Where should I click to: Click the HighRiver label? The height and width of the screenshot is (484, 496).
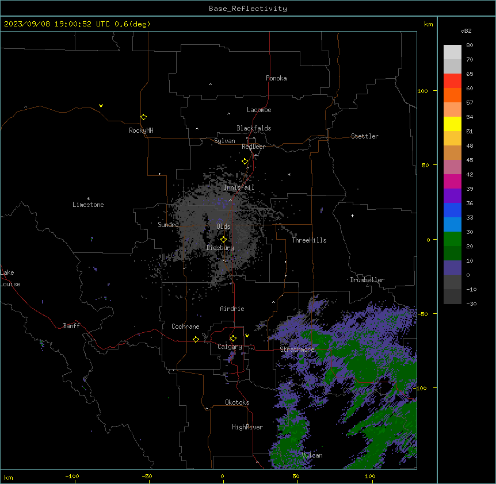point(247,427)
